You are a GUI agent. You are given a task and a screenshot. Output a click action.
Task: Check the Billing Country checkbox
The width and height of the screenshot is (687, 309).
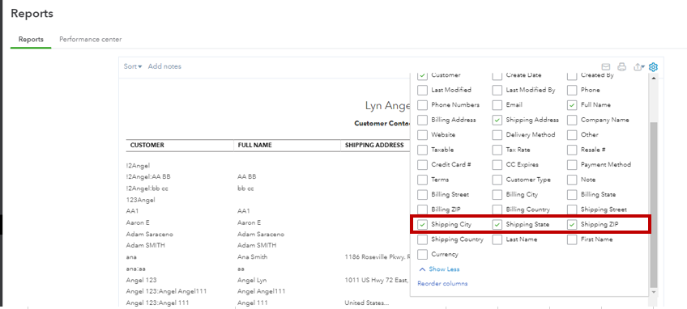tap(497, 210)
